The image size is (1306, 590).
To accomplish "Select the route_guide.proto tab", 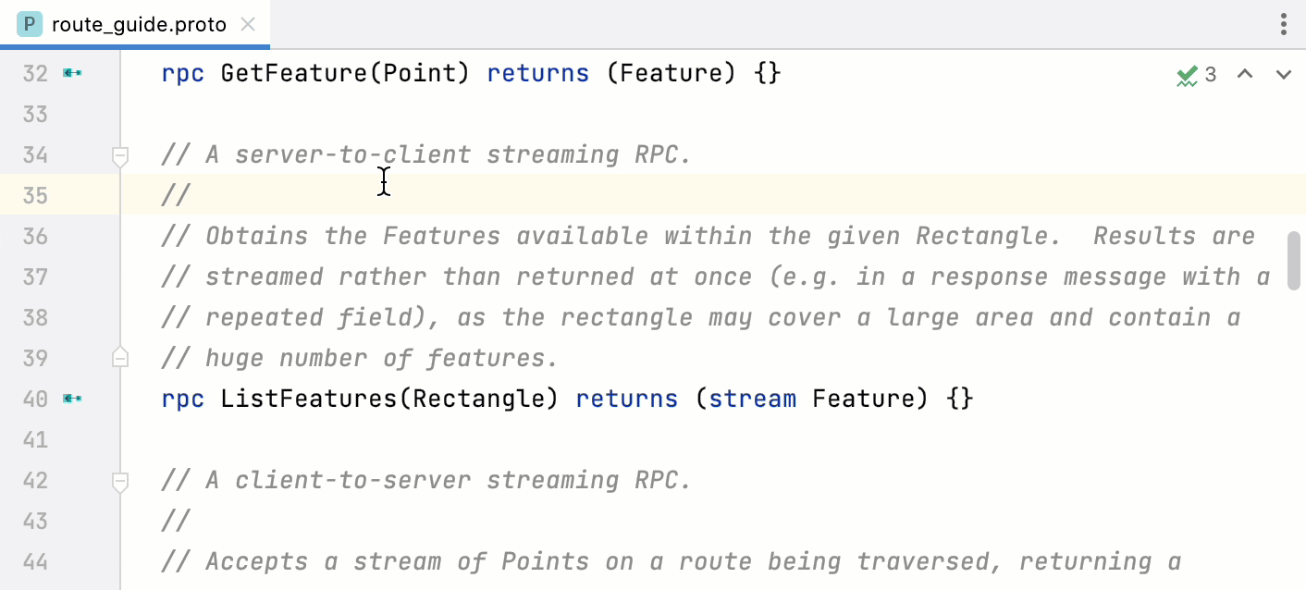I will point(139,24).
